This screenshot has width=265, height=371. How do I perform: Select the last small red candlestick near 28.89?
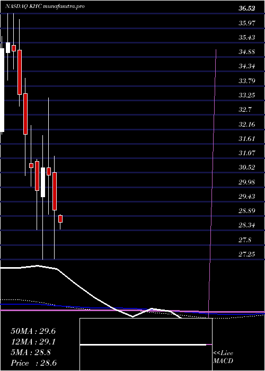coord(60,219)
